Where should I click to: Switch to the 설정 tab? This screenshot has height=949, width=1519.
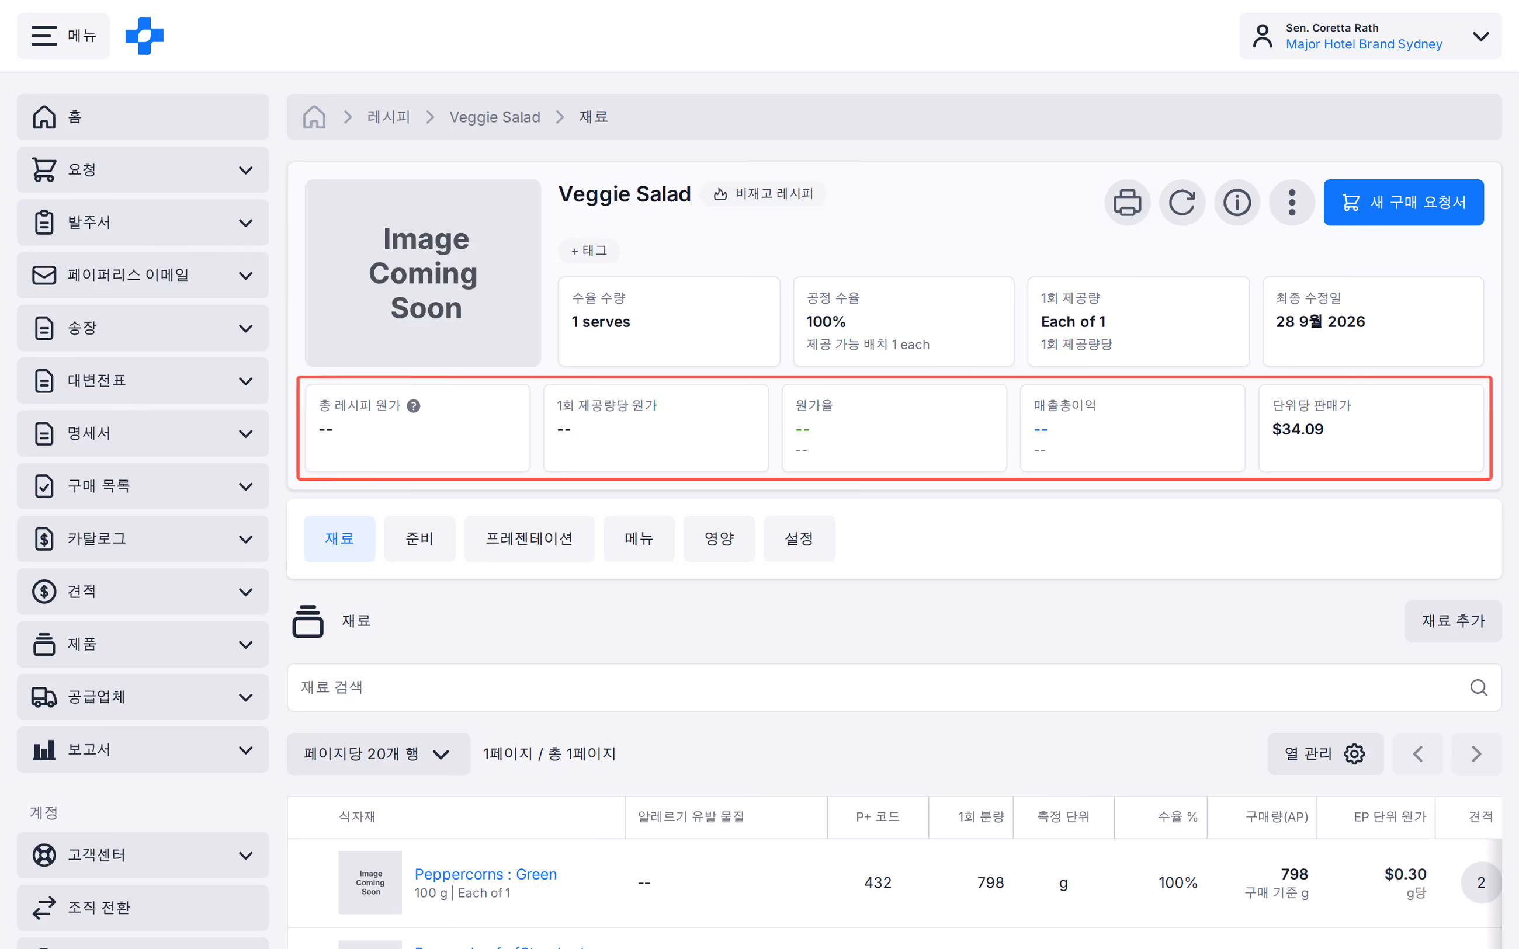coord(799,538)
